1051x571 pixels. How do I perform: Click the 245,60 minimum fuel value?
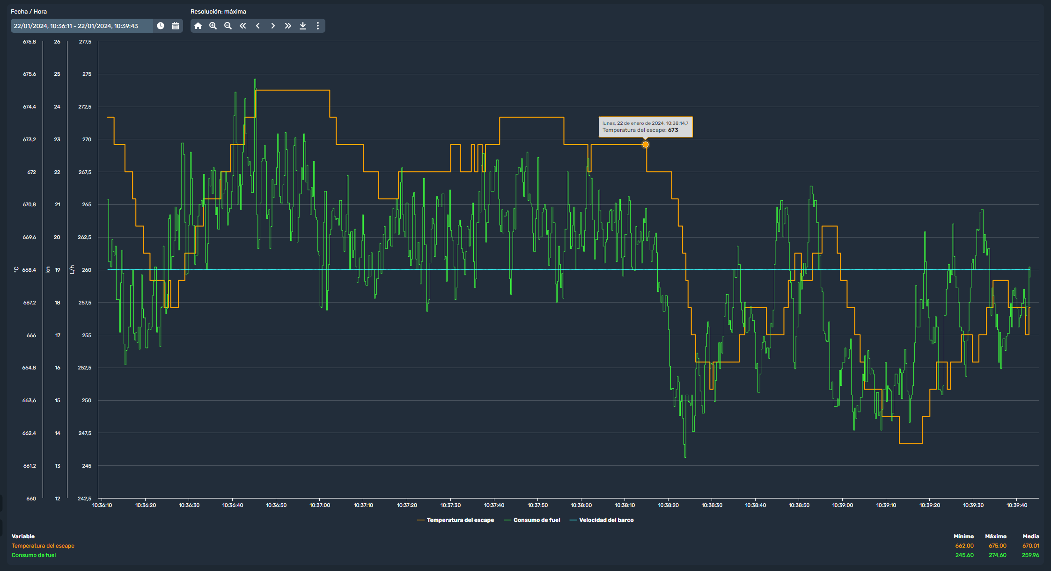coord(964,555)
